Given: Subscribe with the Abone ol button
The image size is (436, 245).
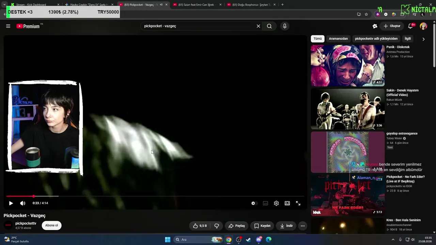Looking at the screenshot, I should point(52,225).
